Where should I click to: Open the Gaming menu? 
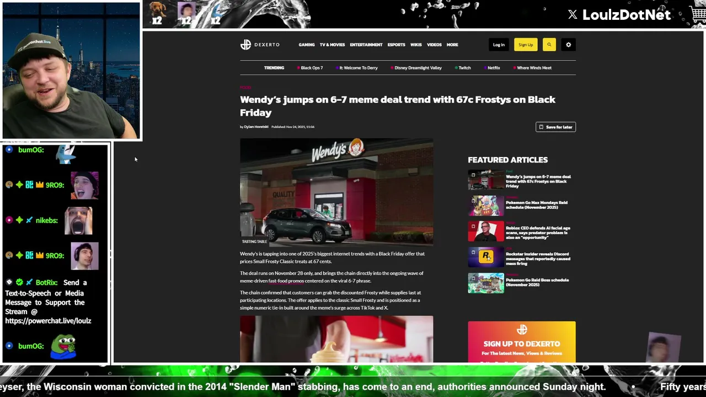pyautogui.click(x=307, y=45)
